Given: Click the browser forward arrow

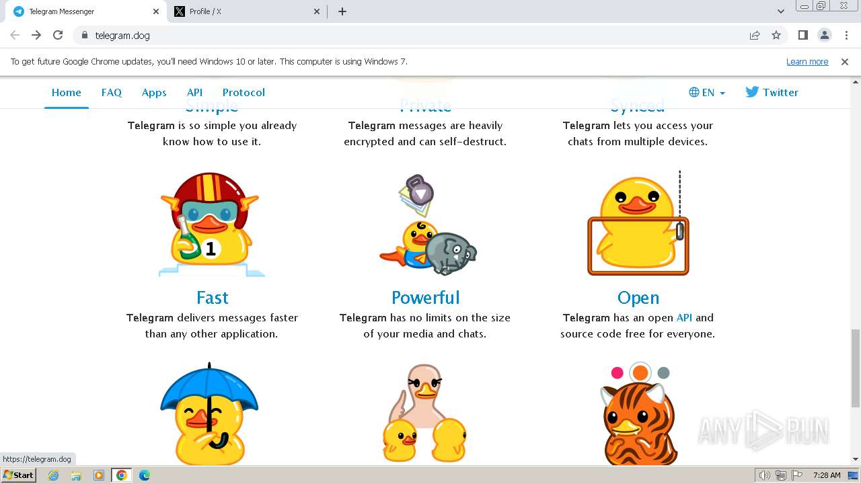Looking at the screenshot, I should pos(36,35).
